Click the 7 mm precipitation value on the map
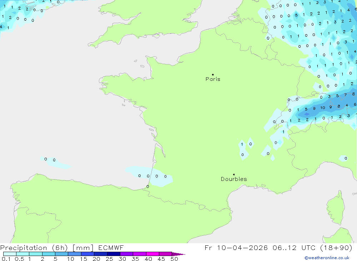Viewport: 357px width, 261px height. point(345,95)
